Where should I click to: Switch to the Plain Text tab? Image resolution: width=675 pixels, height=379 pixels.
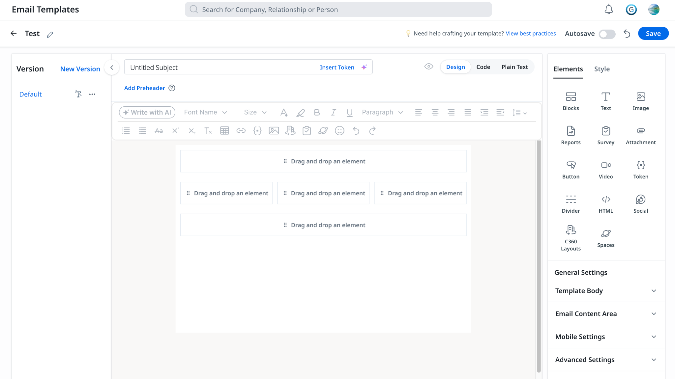click(514, 67)
